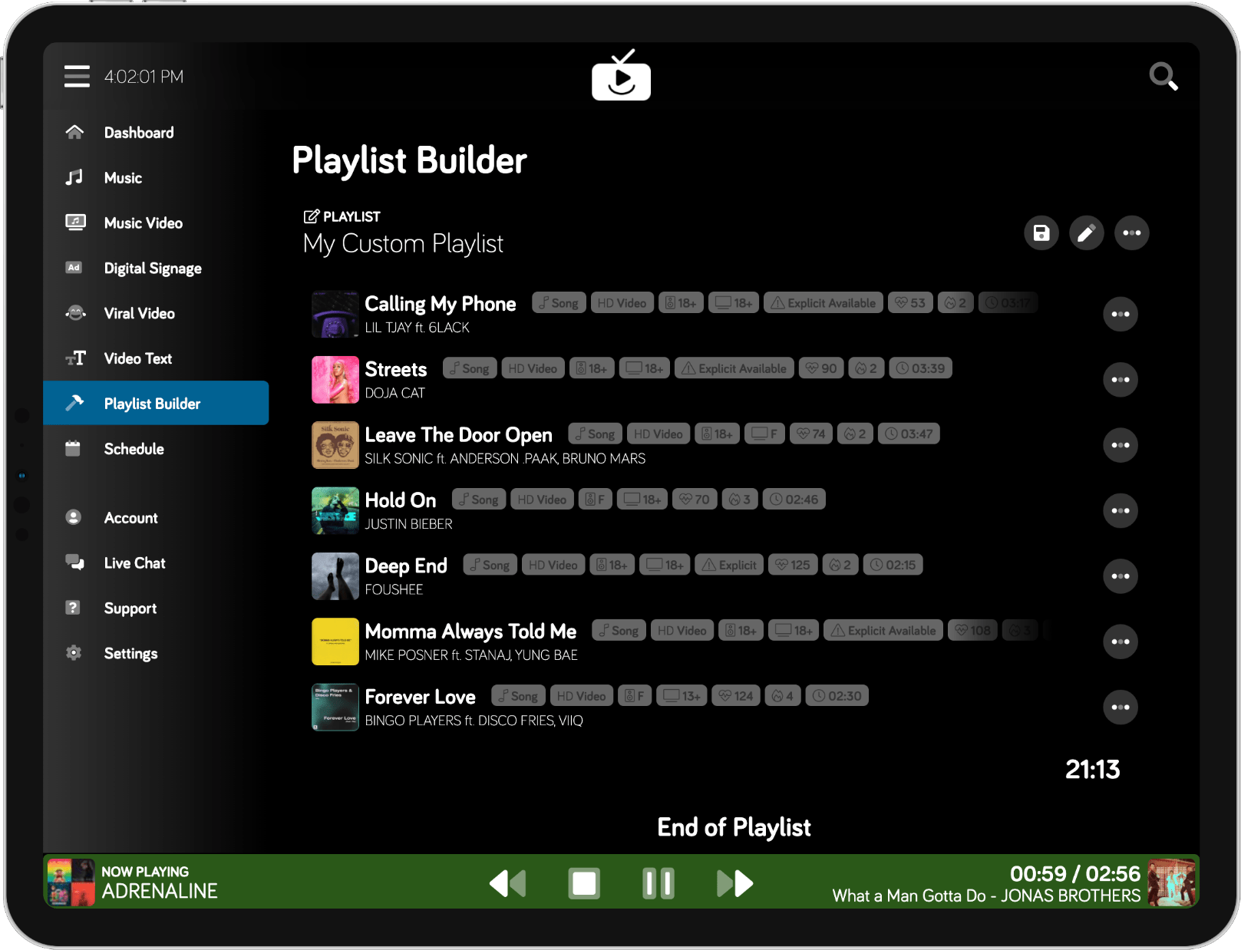
Task: Click the Dashboard home icon
Action: click(x=74, y=133)
